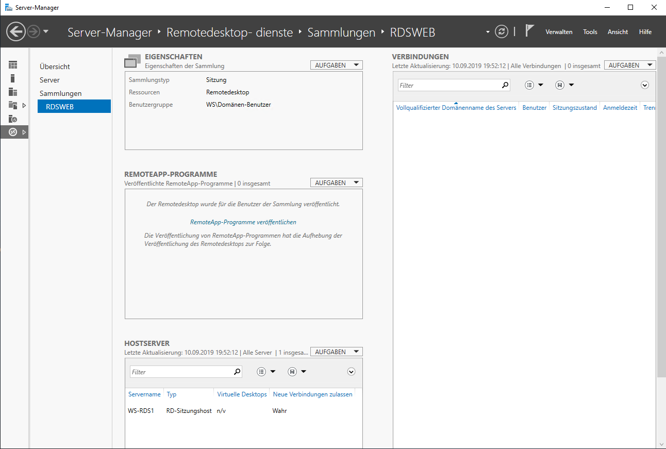Screen dimensions: 666x449
Task: Sort by Neue Verbindungen zulassen column
Action: click(312, 394)
